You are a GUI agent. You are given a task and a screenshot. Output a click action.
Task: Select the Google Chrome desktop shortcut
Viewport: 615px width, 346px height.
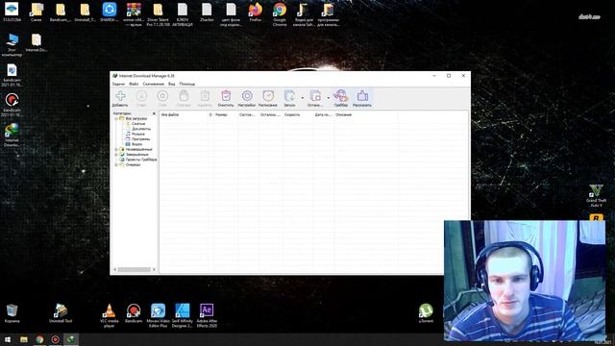[x=280, y=14]
